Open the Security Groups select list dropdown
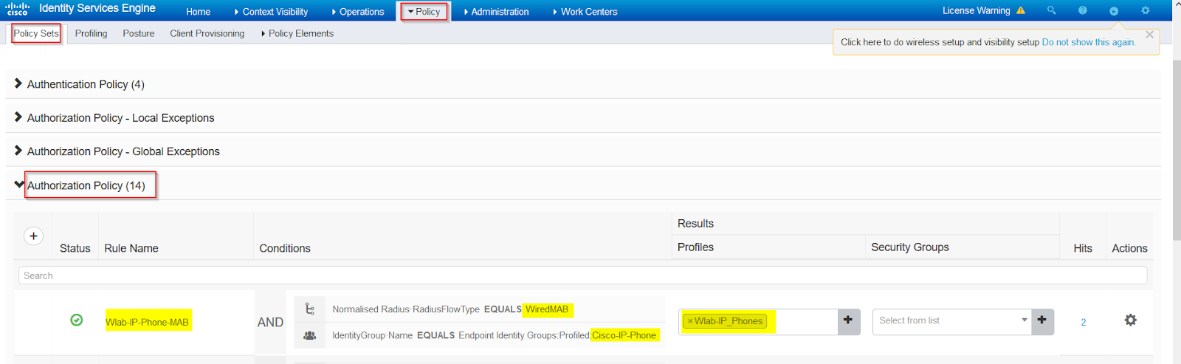Screen dimensions: 1181x364 951,320
